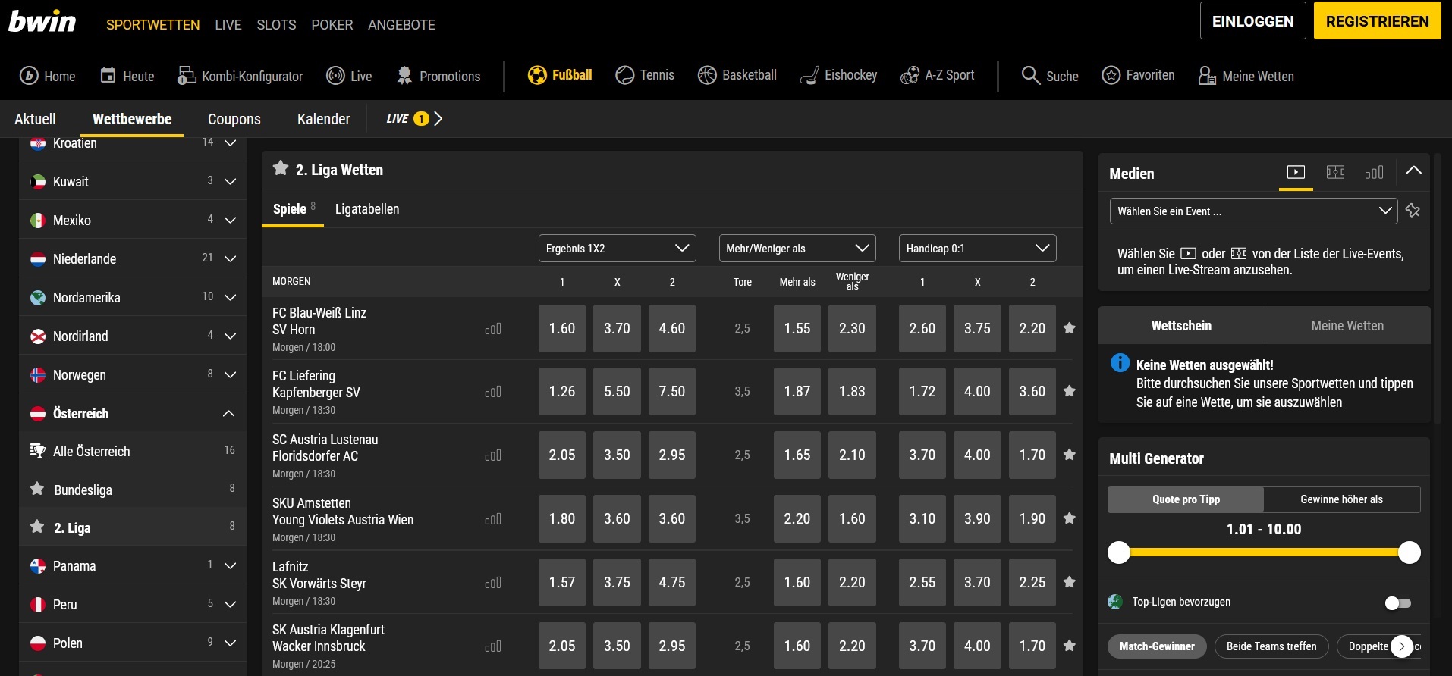Click the REGISTRIEREN button
The height and width of the screenshot is (676, 1452).
(1377, 21)
